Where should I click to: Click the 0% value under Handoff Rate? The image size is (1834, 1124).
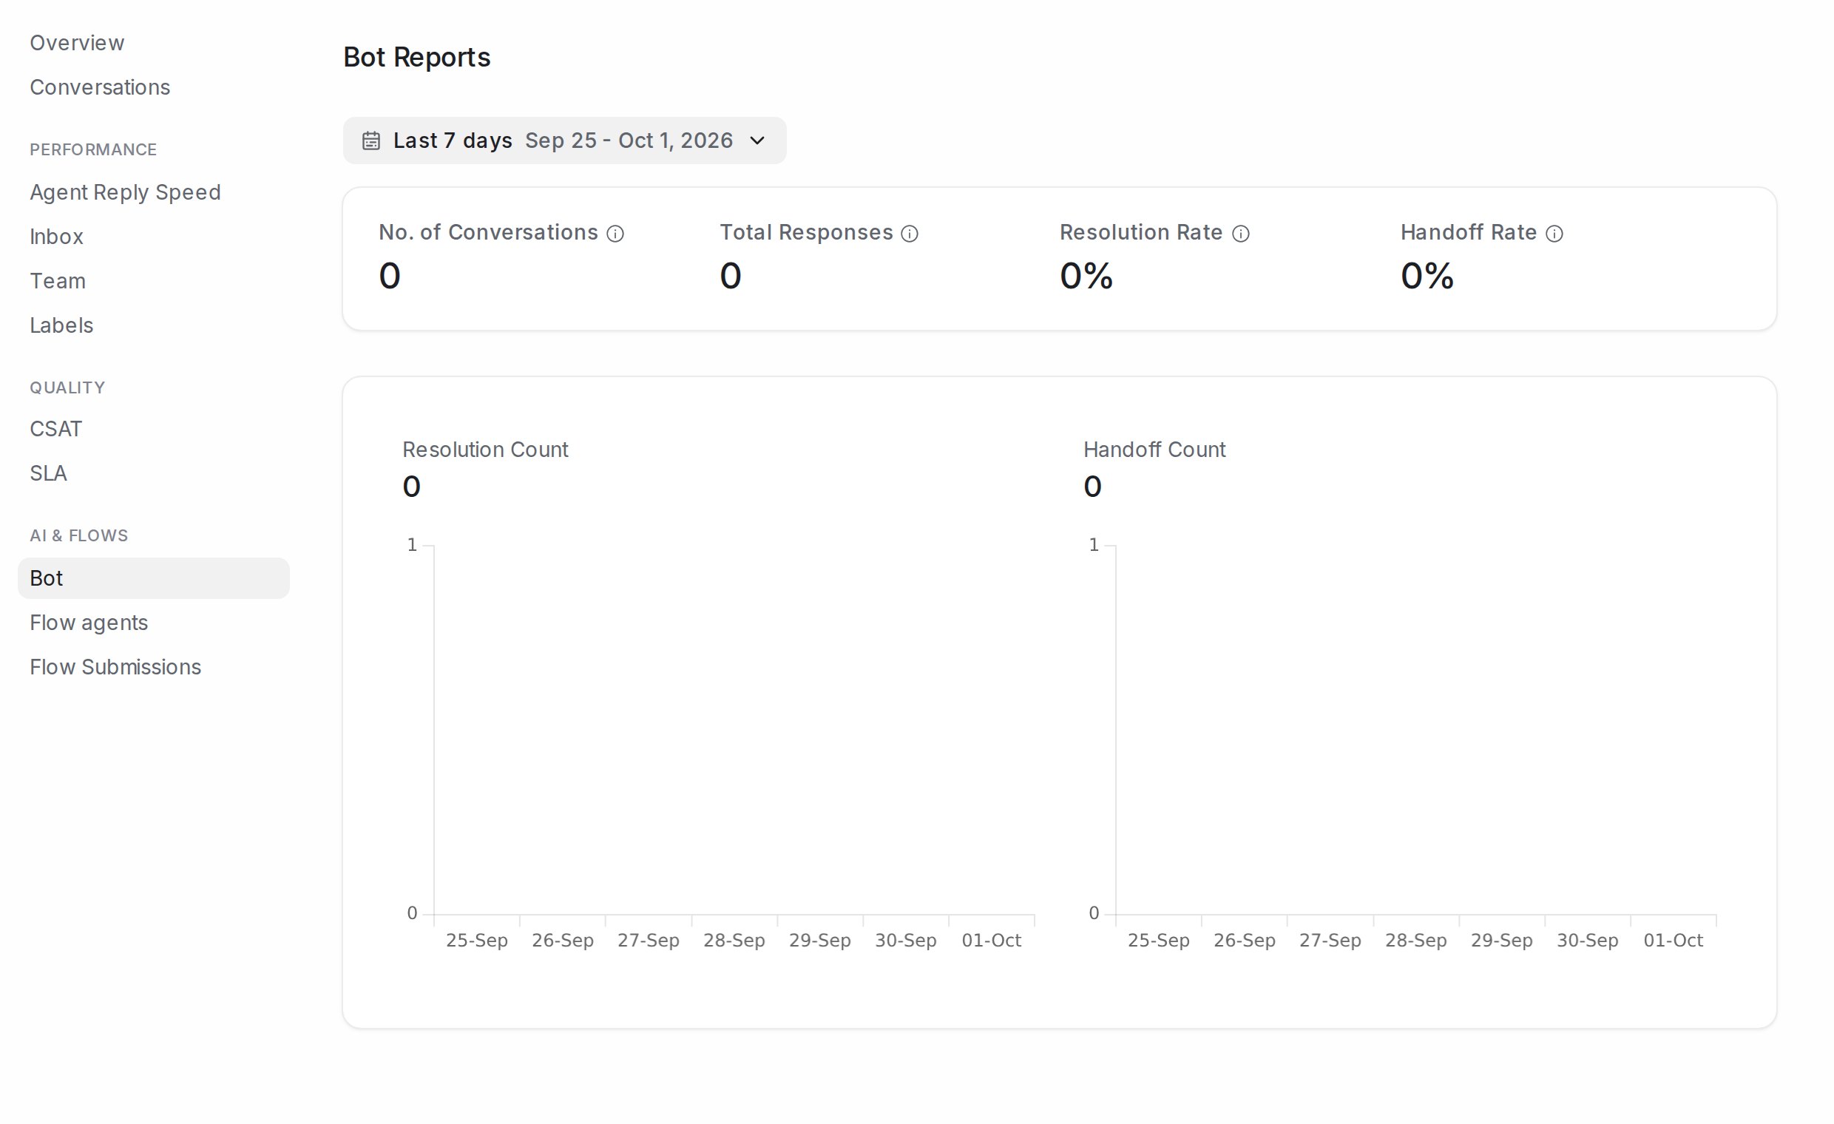pos(1427,276)
